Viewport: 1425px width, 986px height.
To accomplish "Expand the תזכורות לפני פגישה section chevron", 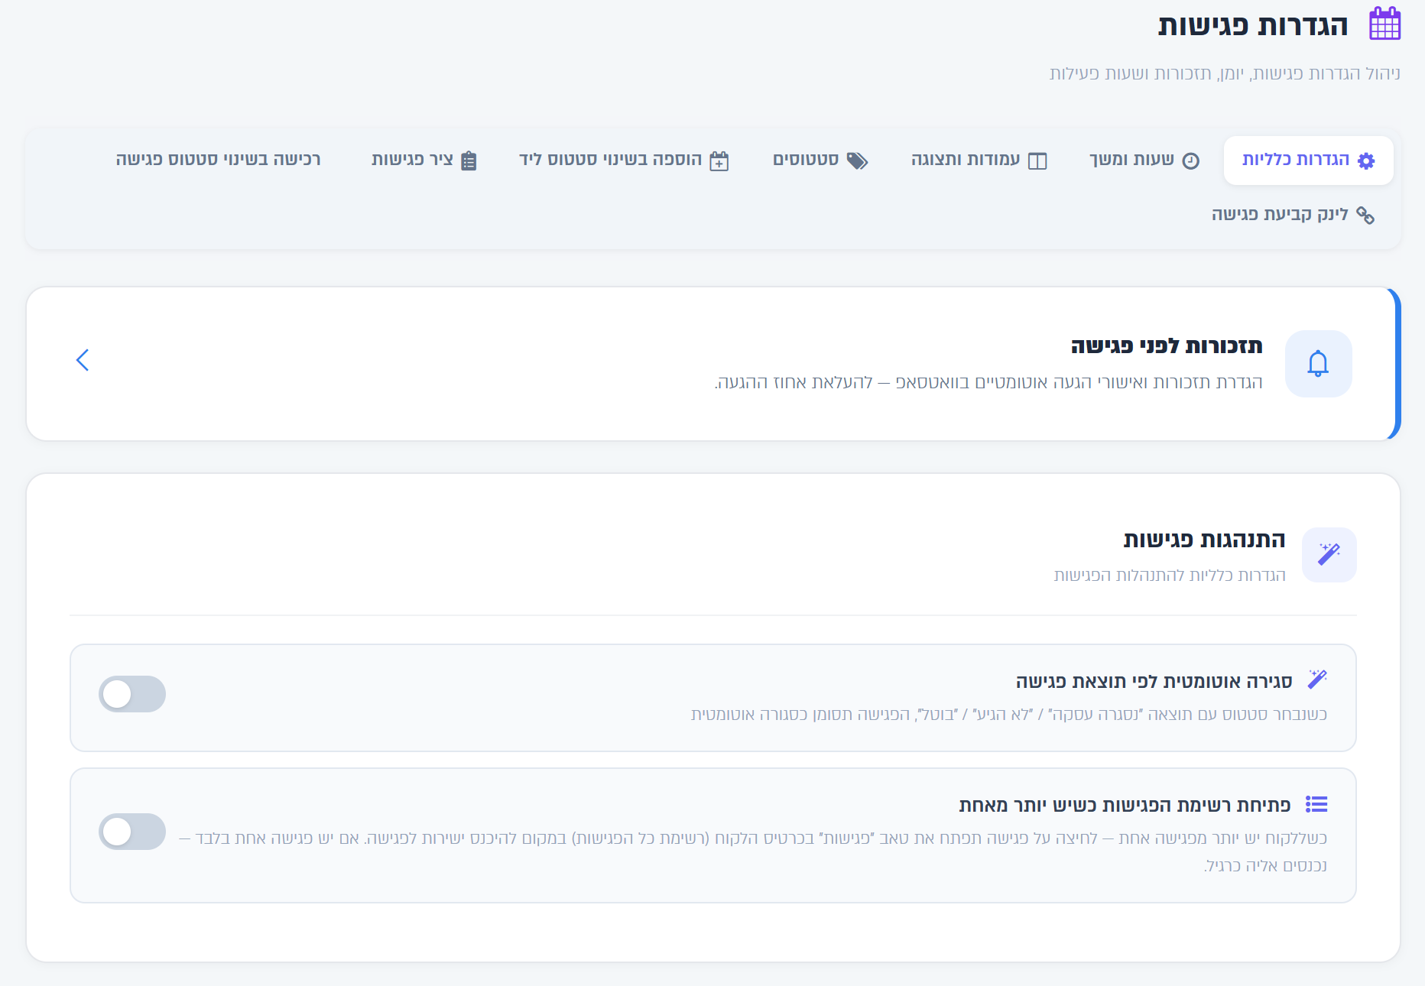I will 83,360.
